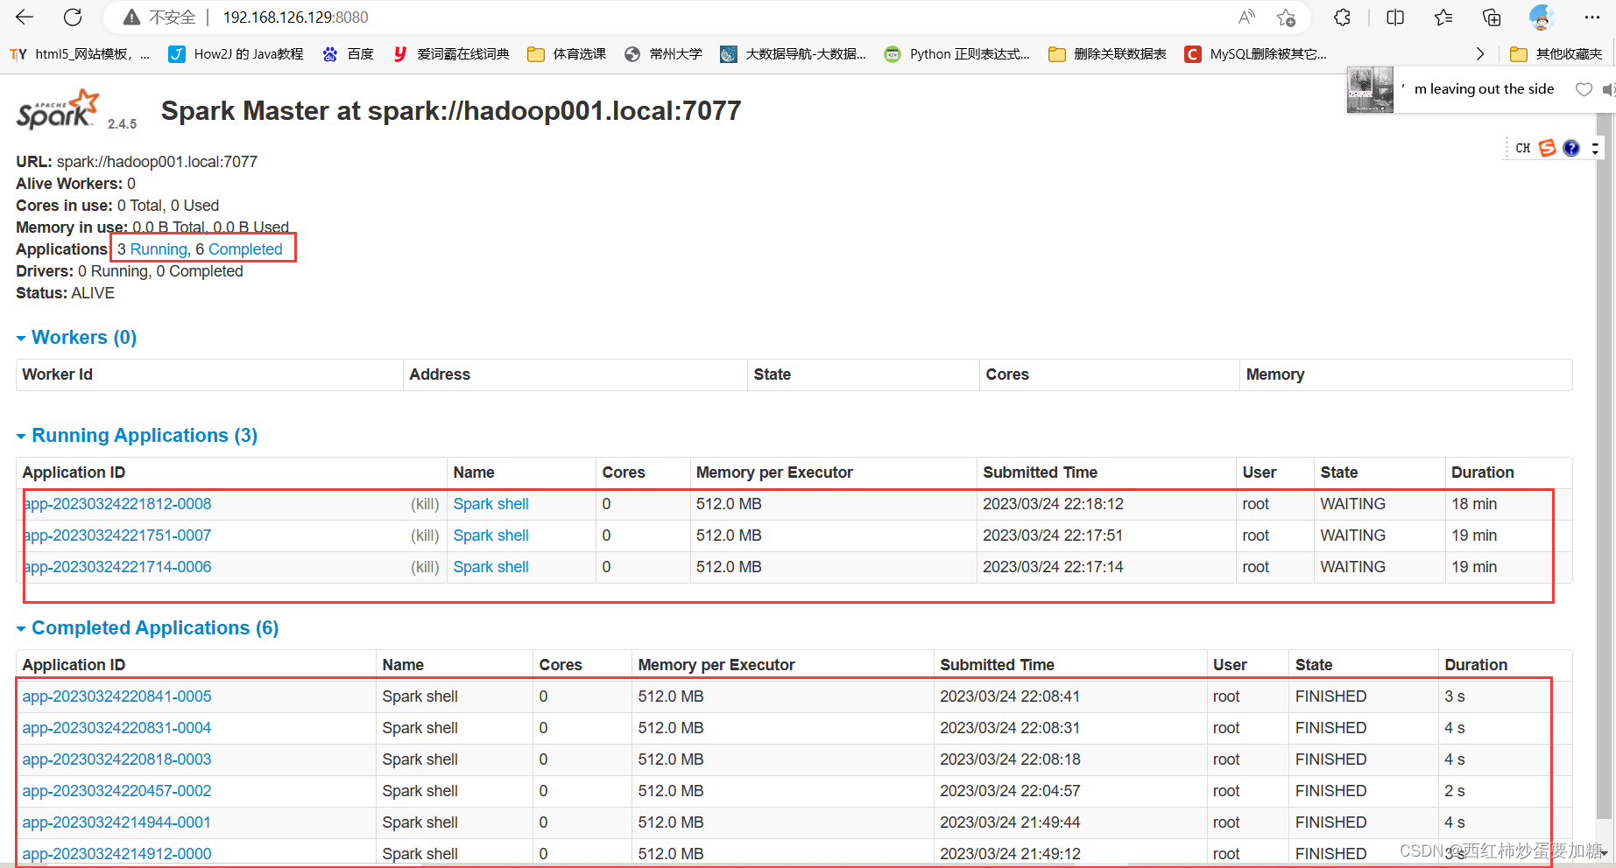The height and width of the screenshot is (868, 1616).
Task: Reload the page with the refresh icon
Action: pyautogui.click(x=73, y=17)
